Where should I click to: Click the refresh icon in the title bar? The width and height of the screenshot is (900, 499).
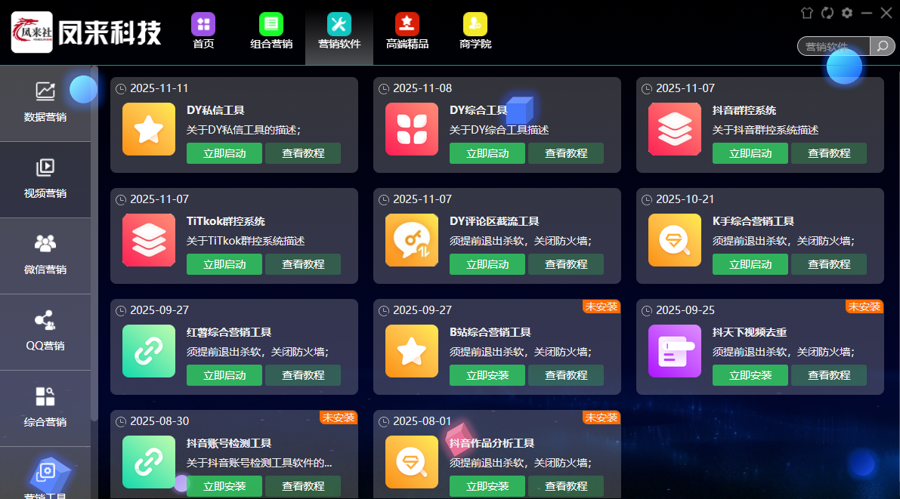click(827, 12)
